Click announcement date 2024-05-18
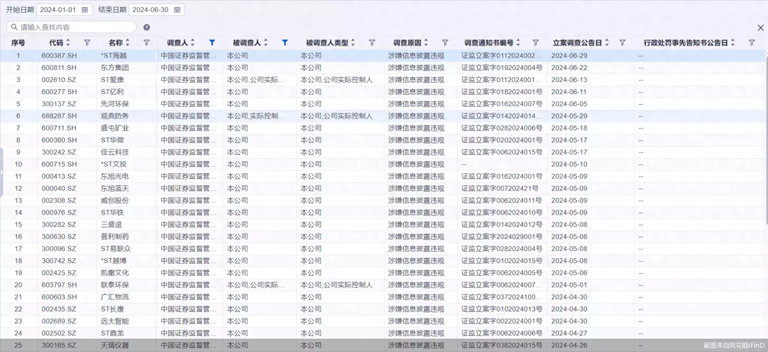The height and width of the screenshot is (352, 768). (x=569, y=128)
